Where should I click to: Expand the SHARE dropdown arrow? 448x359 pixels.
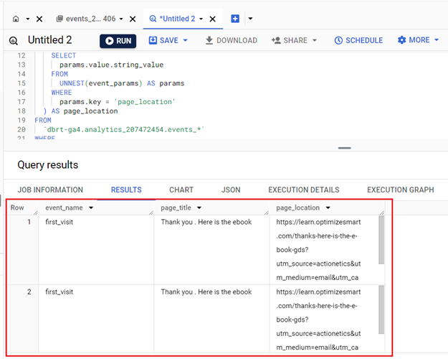315,40
